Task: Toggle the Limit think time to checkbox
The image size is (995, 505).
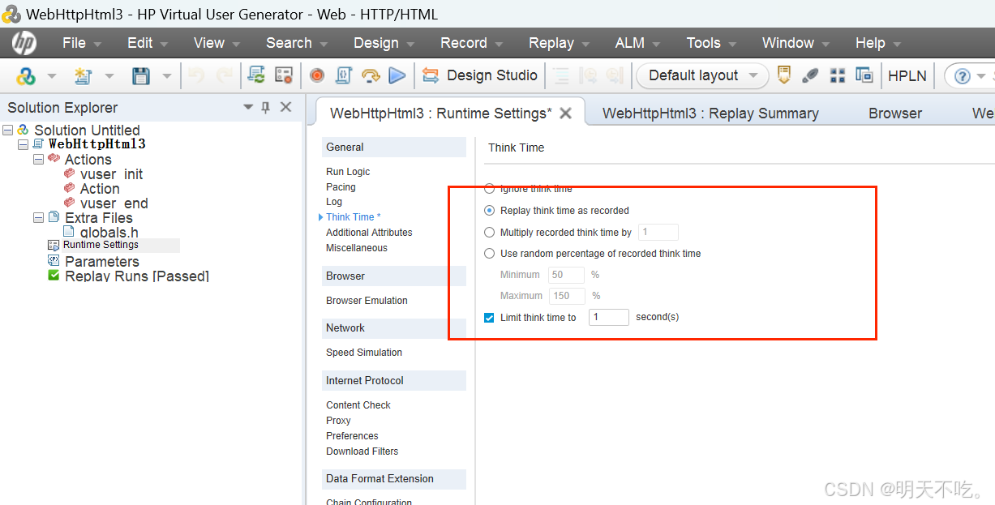Action: (x=489, y=318)
